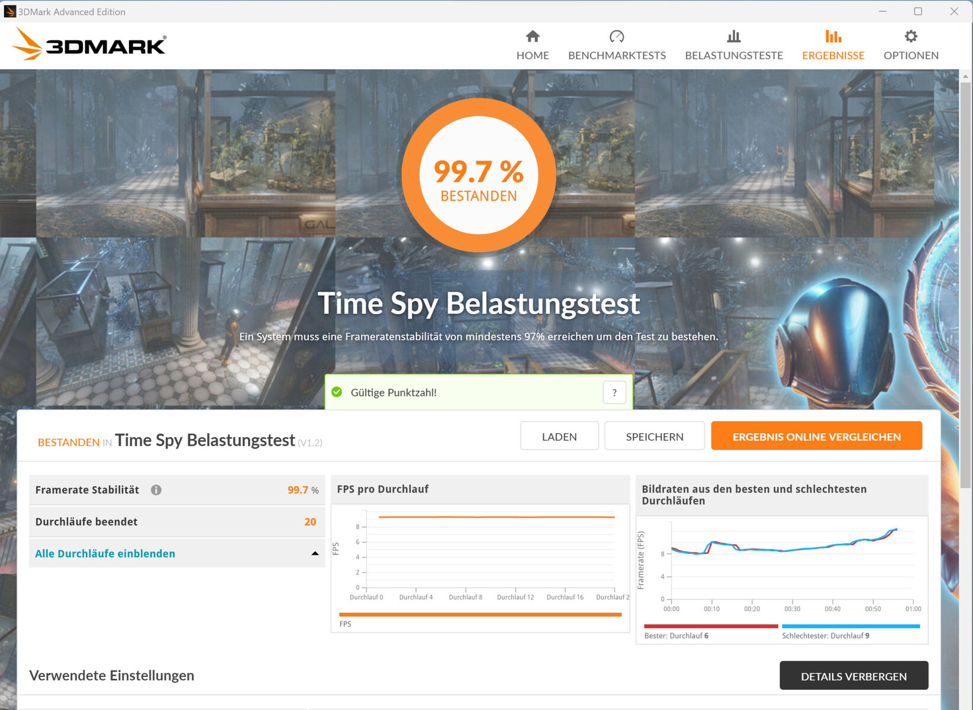This screenshot has height=710, width=973.
Task: Go to the OPTIONEN tab label
Action: pyautogui.click(x=910, y=56)
